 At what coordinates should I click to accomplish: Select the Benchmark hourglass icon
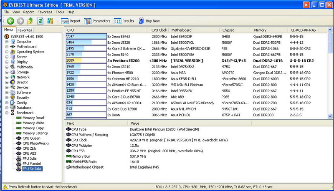point(13,113)
